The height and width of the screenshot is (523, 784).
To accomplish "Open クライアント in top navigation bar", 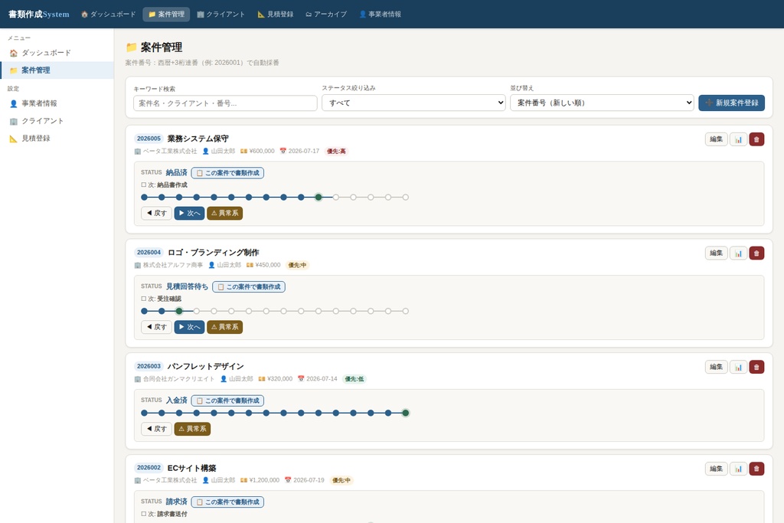I will coord(220,14).
